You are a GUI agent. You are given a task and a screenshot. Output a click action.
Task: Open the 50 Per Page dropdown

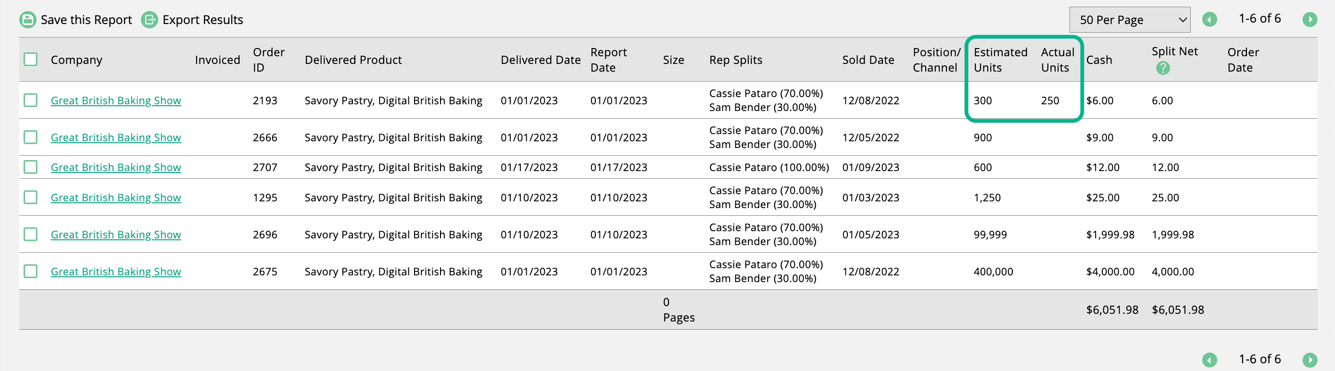click(x=1130, y=20)
